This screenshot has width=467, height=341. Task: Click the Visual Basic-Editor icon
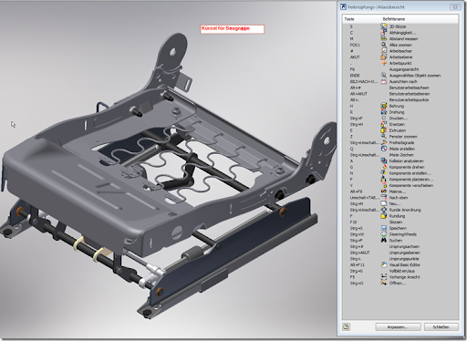point(384,264)
